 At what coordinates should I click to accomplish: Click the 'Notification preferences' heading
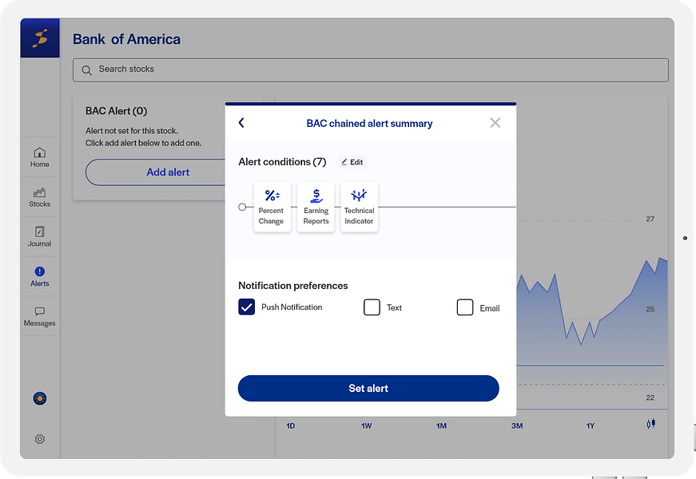(293, 286)
